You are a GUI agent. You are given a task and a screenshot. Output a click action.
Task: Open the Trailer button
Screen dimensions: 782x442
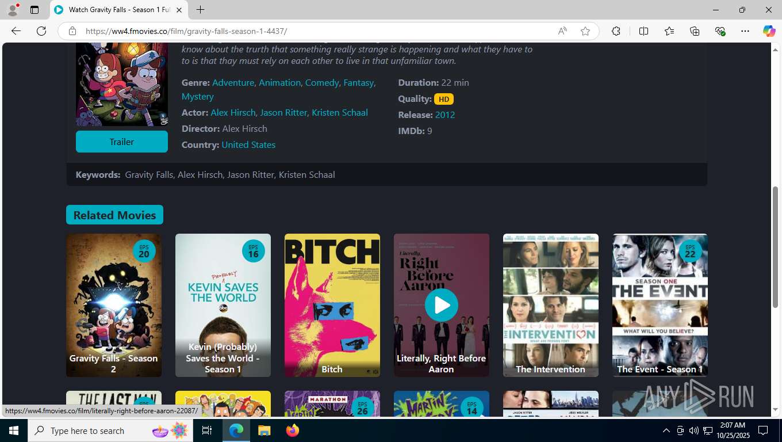pos(122,142)
